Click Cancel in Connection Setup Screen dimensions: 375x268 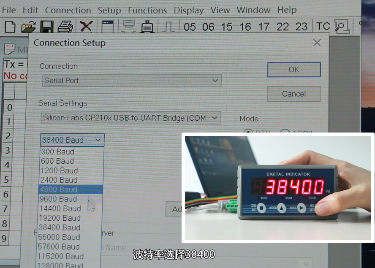click(294, 94)
